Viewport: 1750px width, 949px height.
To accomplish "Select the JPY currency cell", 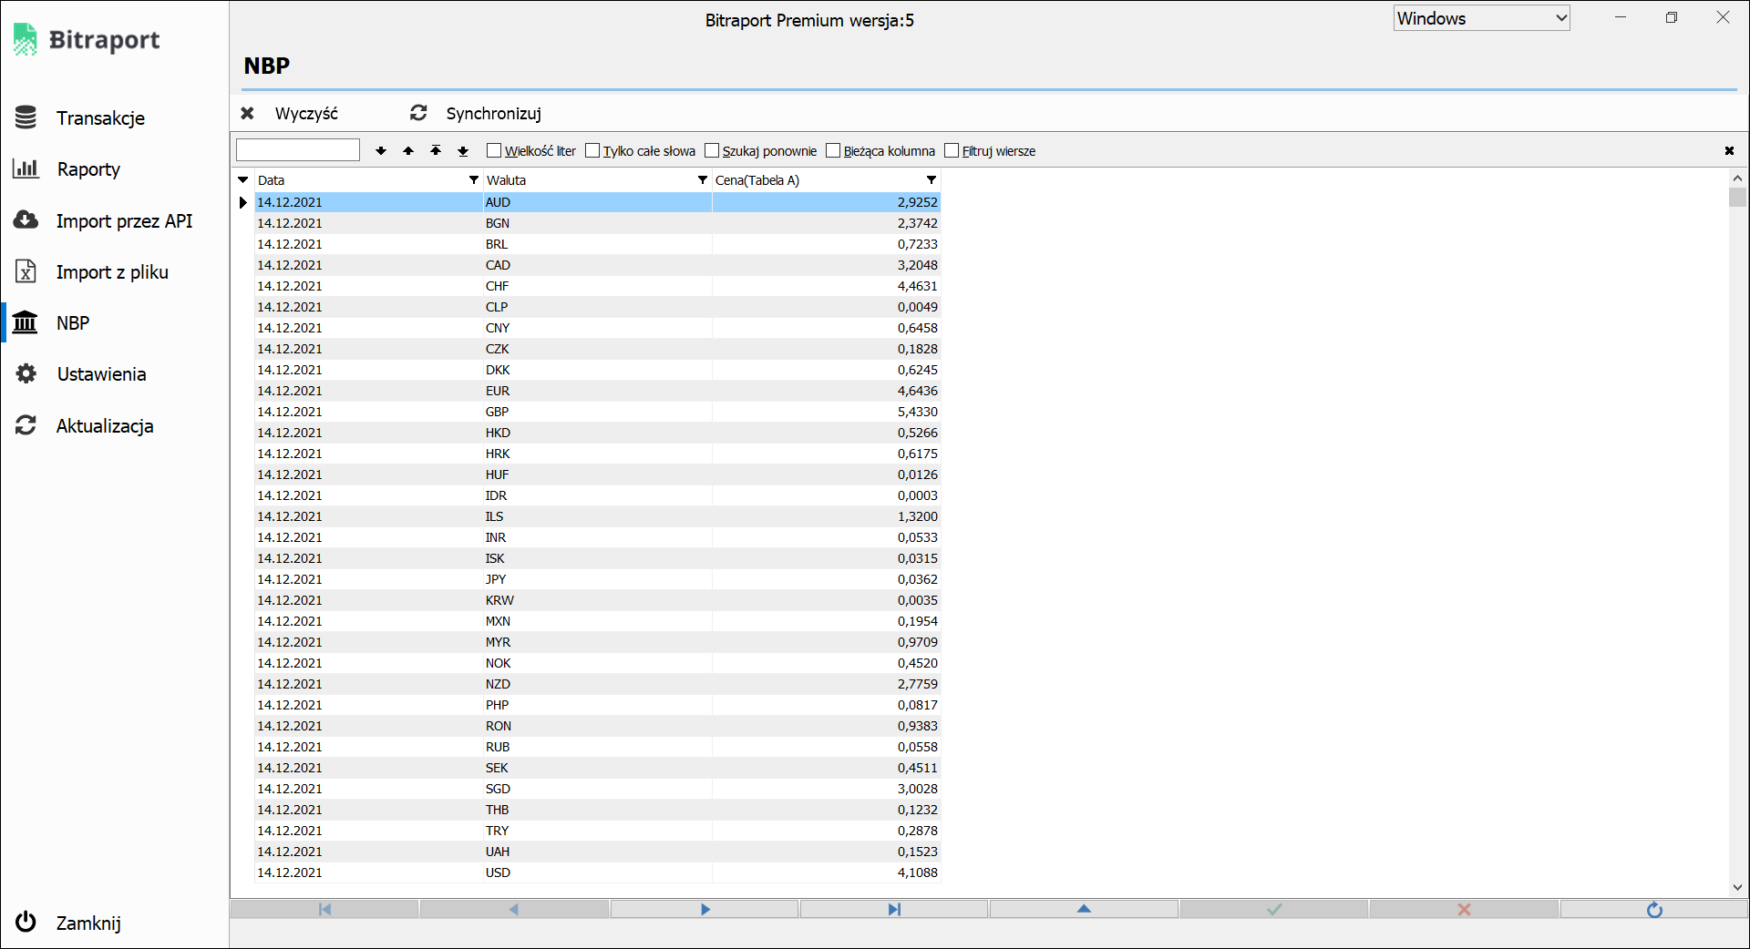I will (x=597, y=579).
